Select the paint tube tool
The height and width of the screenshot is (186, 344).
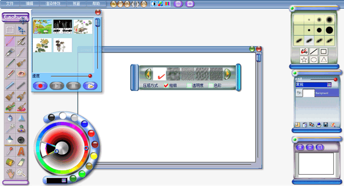tap(10, 52)
